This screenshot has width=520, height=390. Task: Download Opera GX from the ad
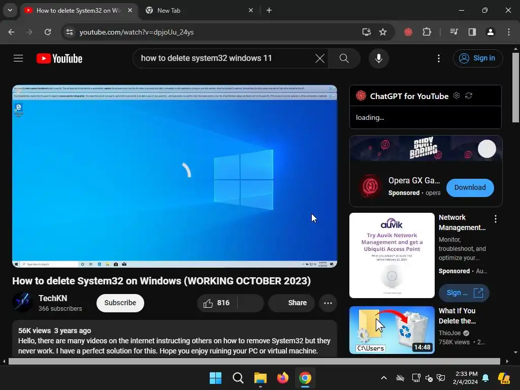point(470,188)
